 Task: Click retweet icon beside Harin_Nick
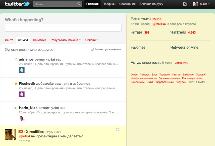[16, 108]
